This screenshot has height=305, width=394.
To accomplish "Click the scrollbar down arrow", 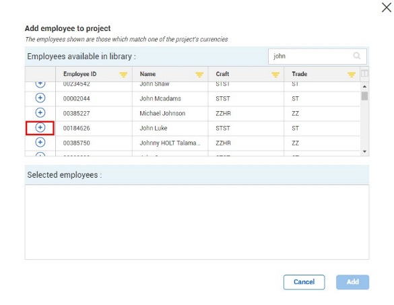I will pos(364,151).
